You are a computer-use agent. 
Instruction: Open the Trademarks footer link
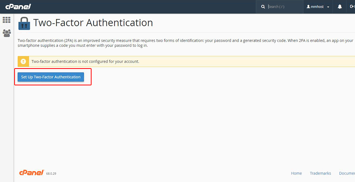tap(320, 173)
